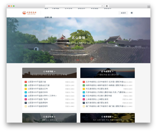Open 河北道观排名-河北著名道观 entry
This screenshot has height=132, width=157.
pyautogui.click(x=97, y=89)
